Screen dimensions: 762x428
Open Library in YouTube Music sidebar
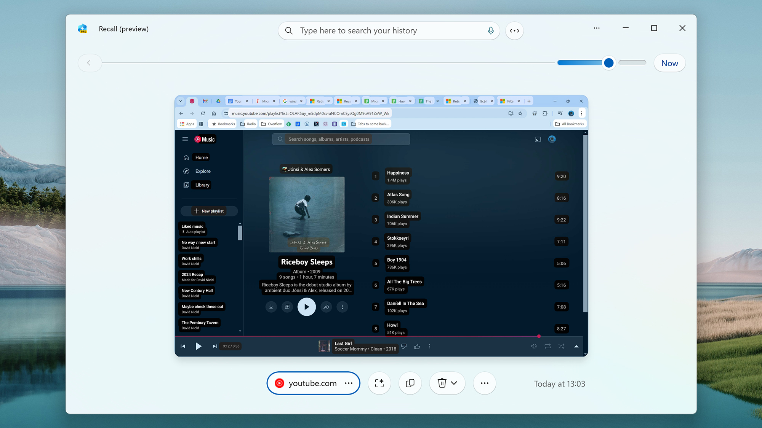point(197,185)
